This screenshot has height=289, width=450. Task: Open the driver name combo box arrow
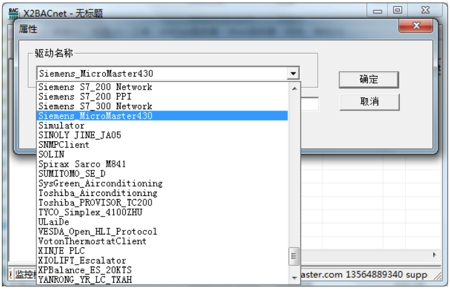(293, 74)
